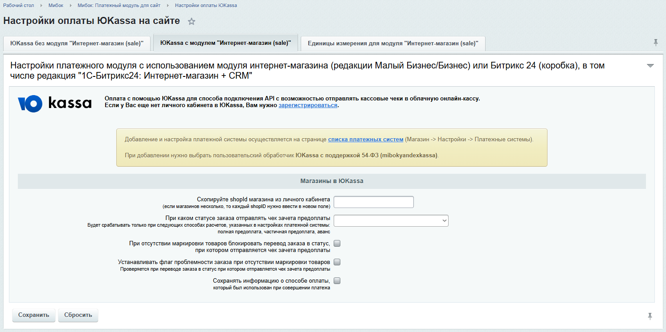Open Единицы измерения tab
The width and height of the screenshot is (666, 332).
click(393, 44)
